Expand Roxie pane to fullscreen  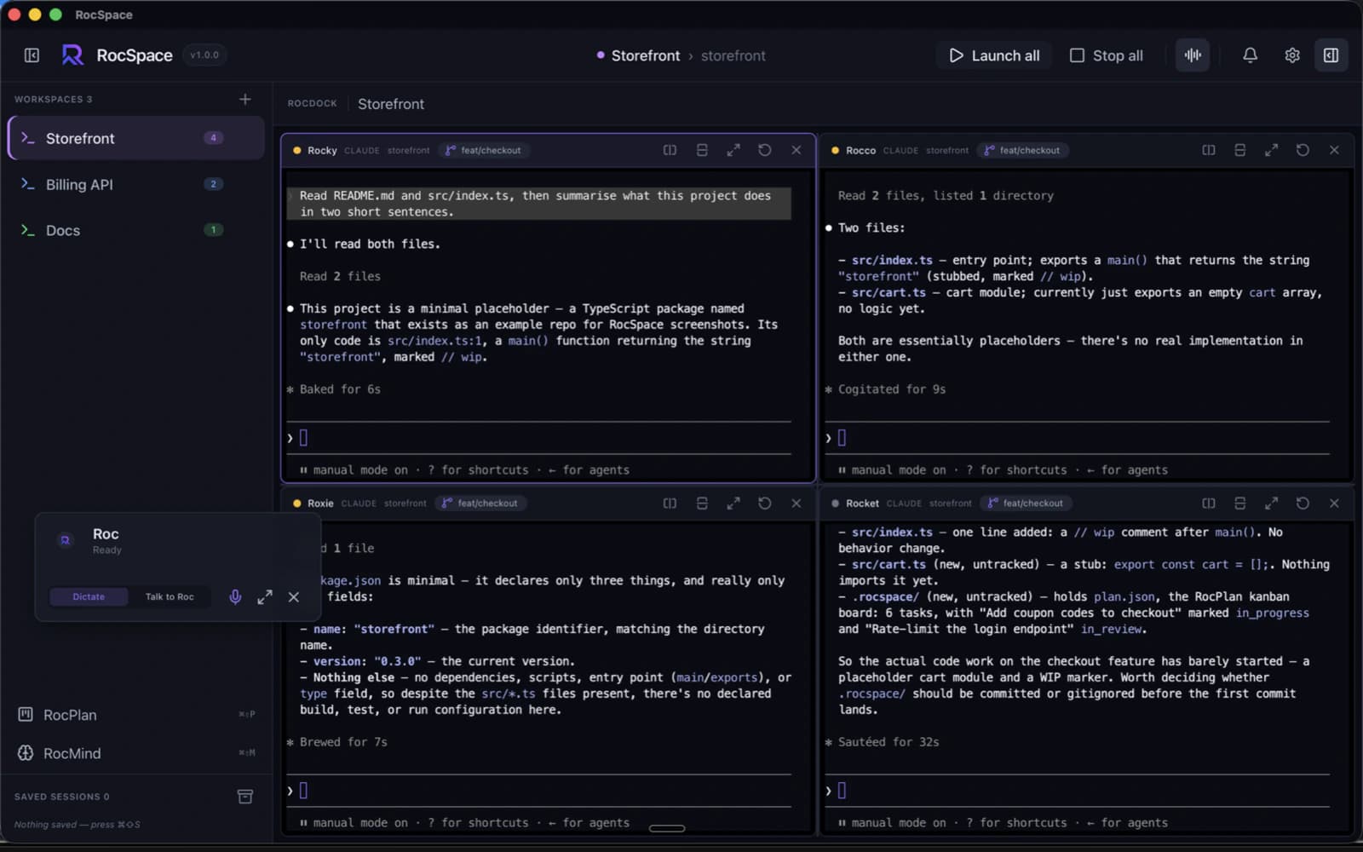pyautogui.click(x=733, y=504)
